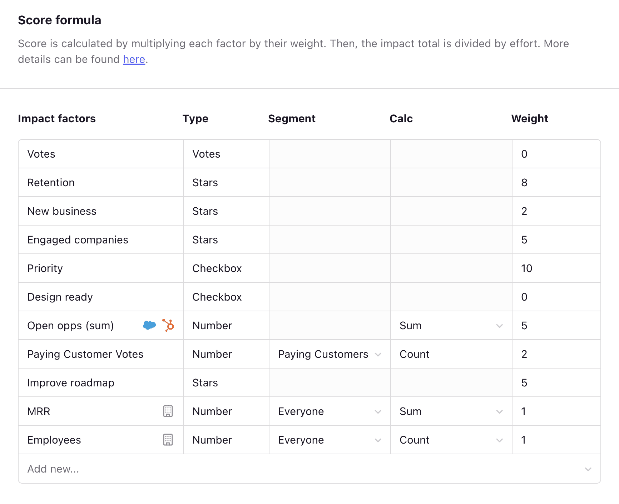Click the Open opps (sum) factor name

pos(70,326)
